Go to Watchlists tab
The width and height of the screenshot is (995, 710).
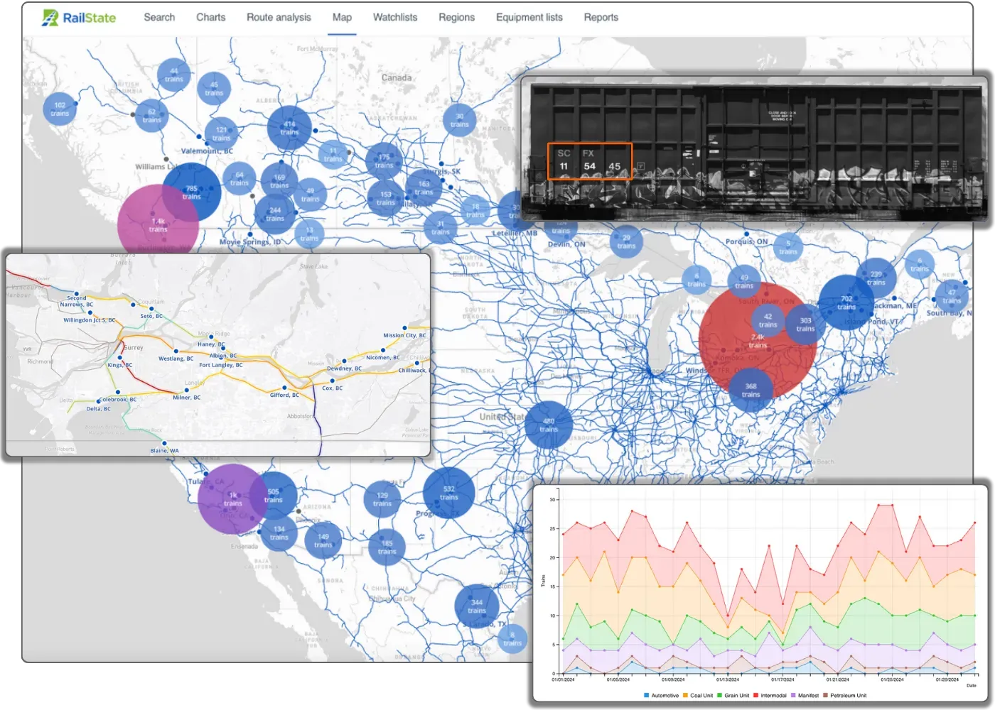395,17
